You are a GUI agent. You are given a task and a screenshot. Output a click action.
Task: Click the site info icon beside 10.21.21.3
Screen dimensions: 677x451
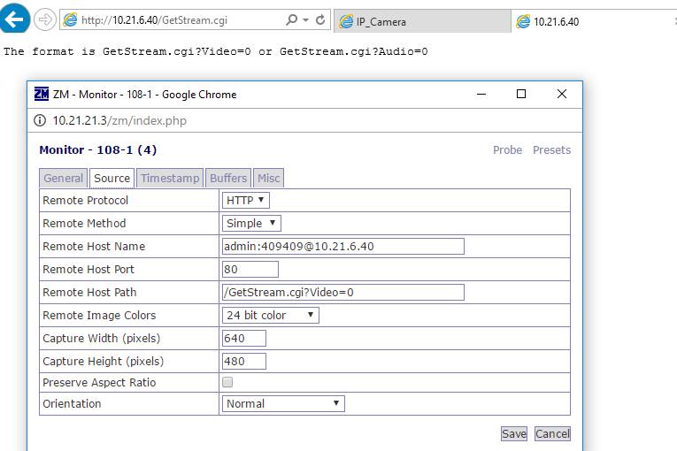(40, 120)
